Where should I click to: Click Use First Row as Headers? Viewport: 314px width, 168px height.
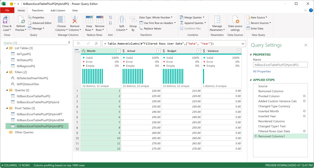(157, 23)
